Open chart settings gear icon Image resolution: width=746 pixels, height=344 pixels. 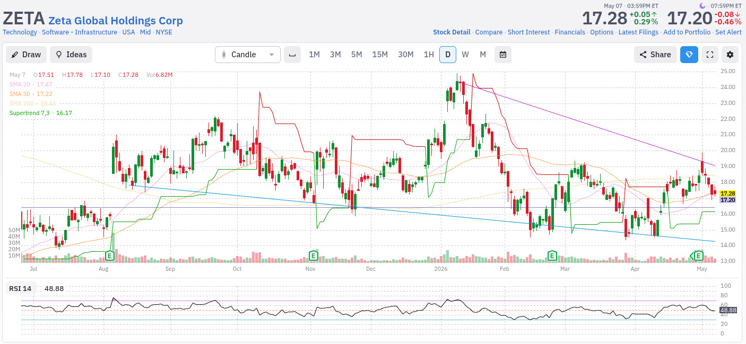pyautogui.click(x=730, y=55)
